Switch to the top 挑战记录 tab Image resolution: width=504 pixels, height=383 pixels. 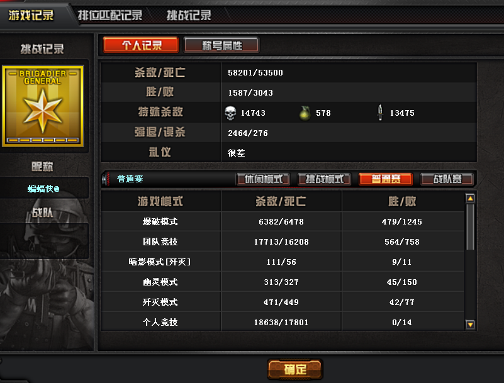pyautogui.click(x=189, y=15)
